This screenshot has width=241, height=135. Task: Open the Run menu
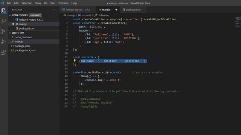pyautogui.click(x=53, y=3)
